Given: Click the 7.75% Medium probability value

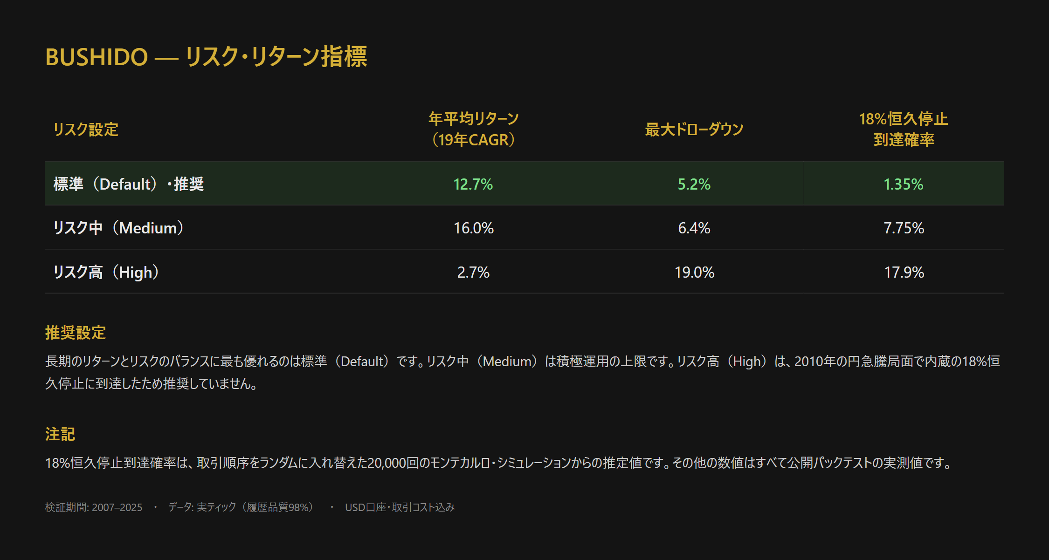Looking at the screenshot, I should pos(904,228).
